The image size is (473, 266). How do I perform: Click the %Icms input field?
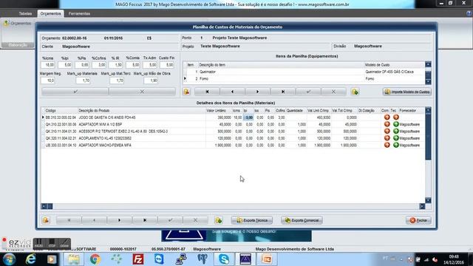(x=47, y=65)
